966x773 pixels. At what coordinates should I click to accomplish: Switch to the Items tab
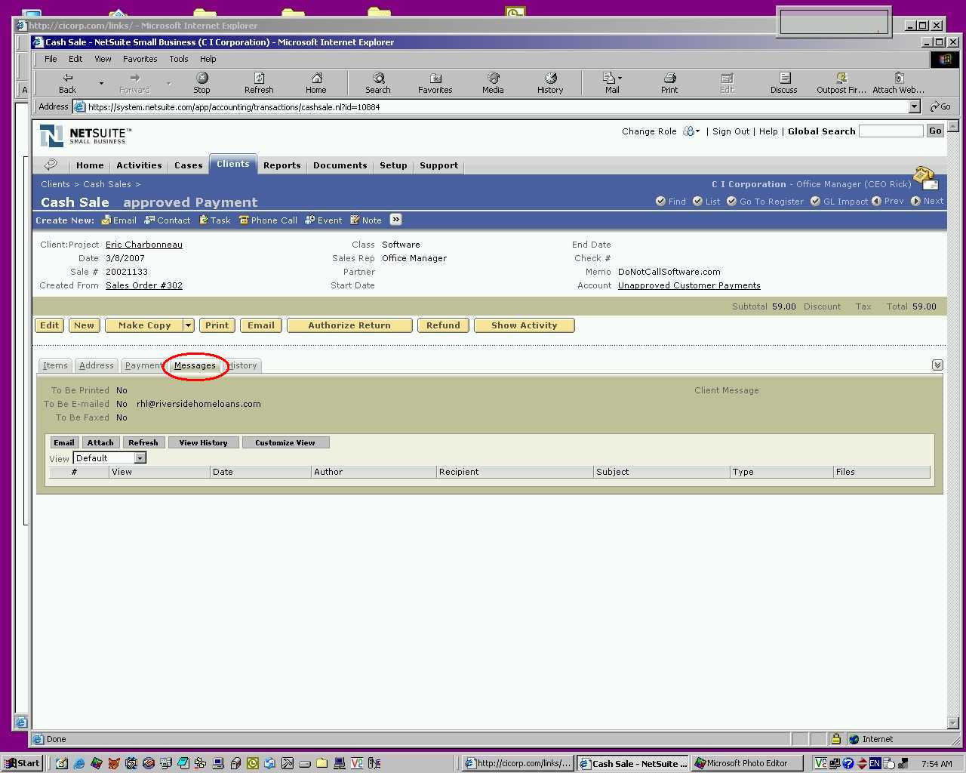tap(55, 365)
